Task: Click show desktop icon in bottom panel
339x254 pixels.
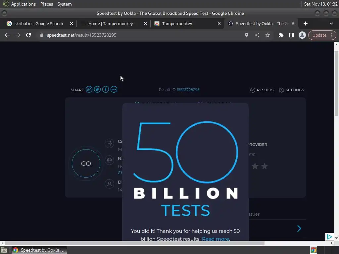Action: (x=4, y=250)
